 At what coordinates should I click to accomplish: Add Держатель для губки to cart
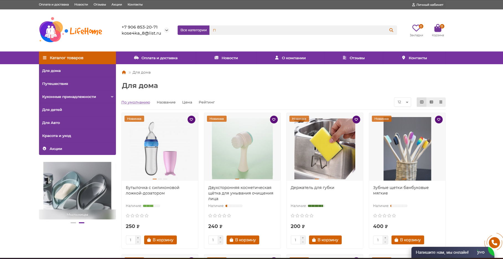(x=325, y=240)
